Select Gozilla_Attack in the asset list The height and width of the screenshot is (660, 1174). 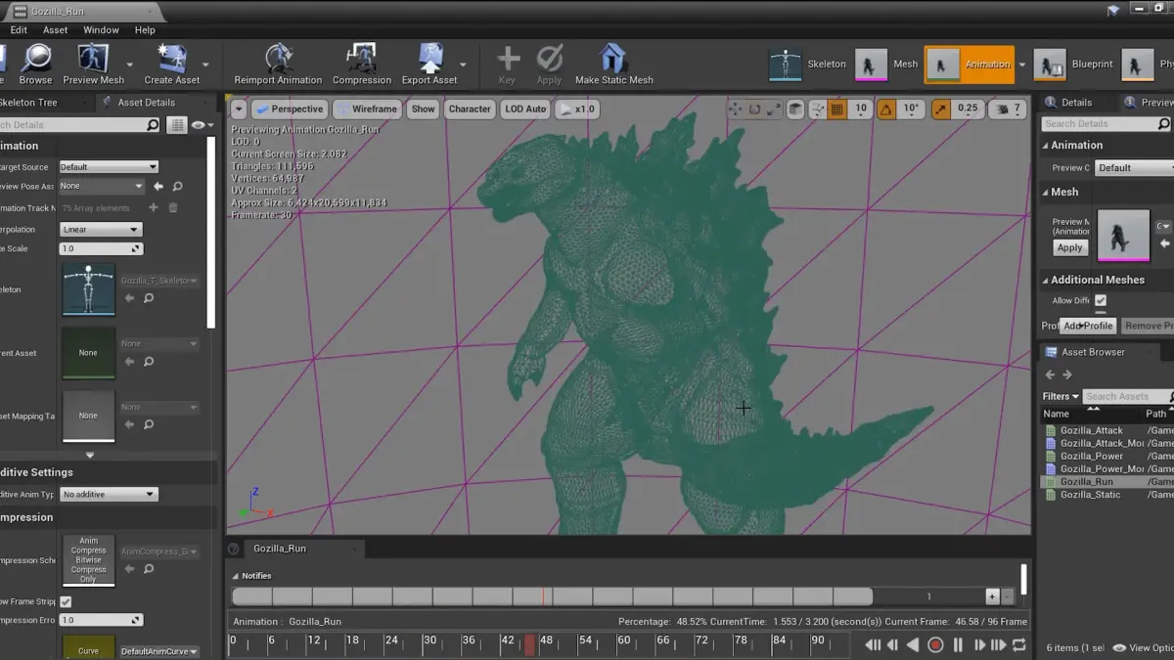tap(1091, 430)
